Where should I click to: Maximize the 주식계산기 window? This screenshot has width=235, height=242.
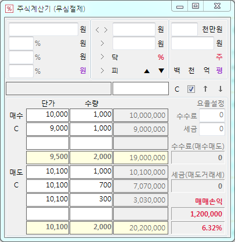point(196,6)
